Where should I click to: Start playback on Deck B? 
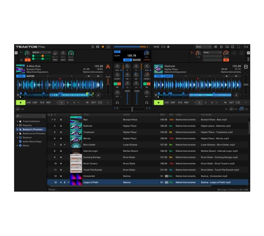(x=159, y=103)
